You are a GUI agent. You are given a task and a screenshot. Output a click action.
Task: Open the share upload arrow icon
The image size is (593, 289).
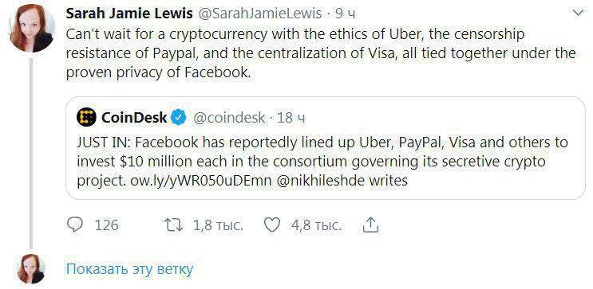point(370,225)
